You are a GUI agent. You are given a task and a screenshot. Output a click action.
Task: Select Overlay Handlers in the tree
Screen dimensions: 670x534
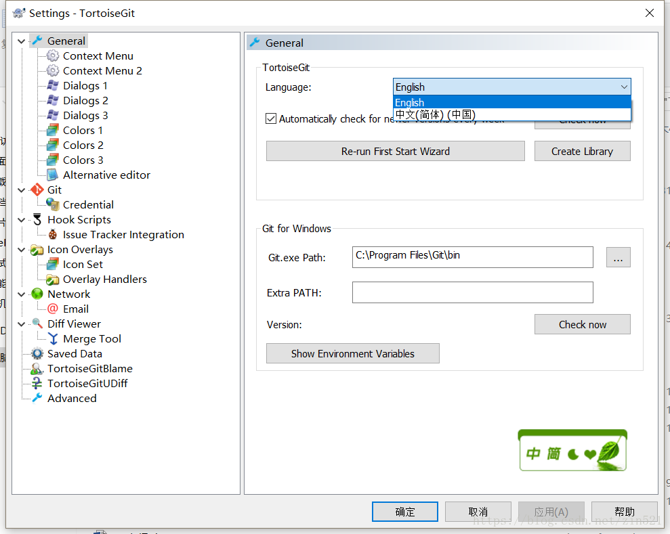click(x=105, y=279)
